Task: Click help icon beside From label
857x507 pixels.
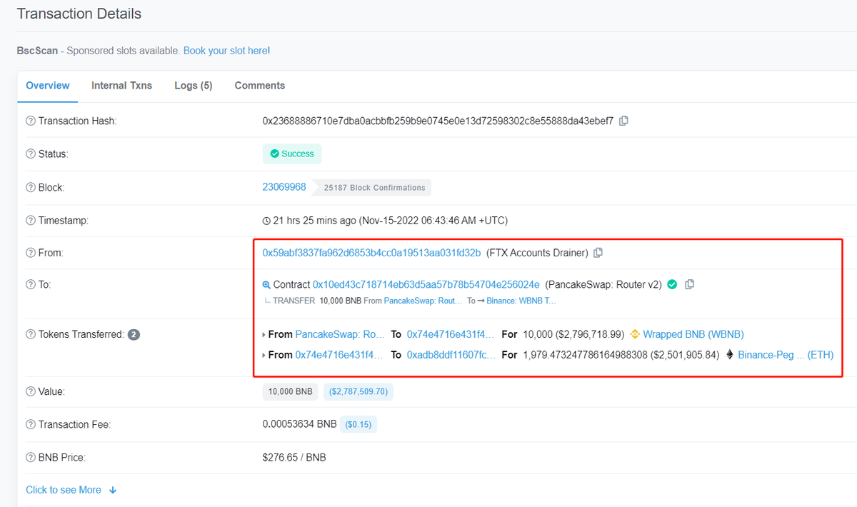Action: coord(31,253)
